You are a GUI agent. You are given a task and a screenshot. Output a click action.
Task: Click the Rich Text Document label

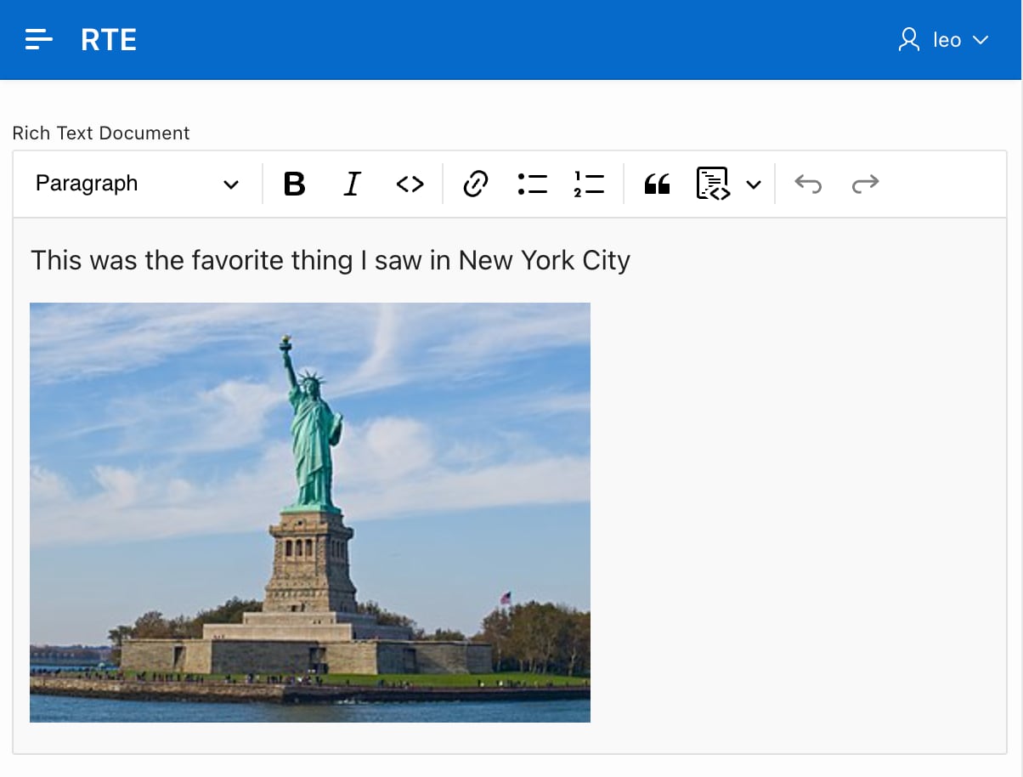point(101,133)
